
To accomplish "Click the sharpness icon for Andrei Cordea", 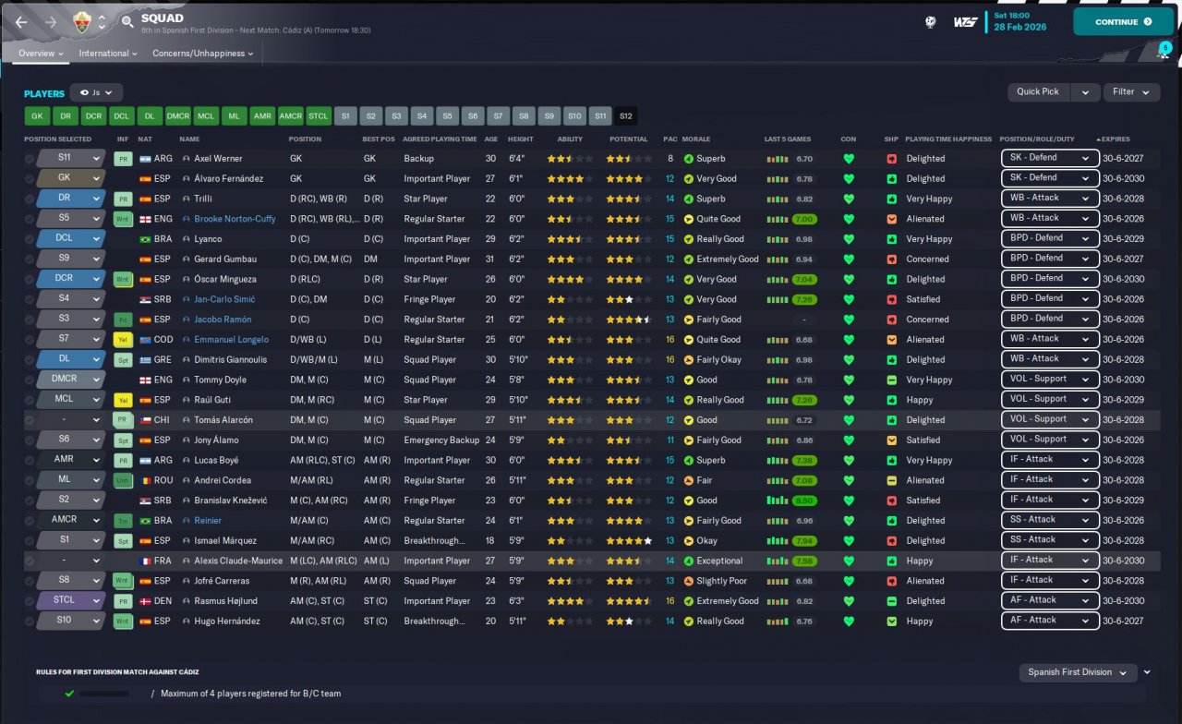I will tap(891, 480).
